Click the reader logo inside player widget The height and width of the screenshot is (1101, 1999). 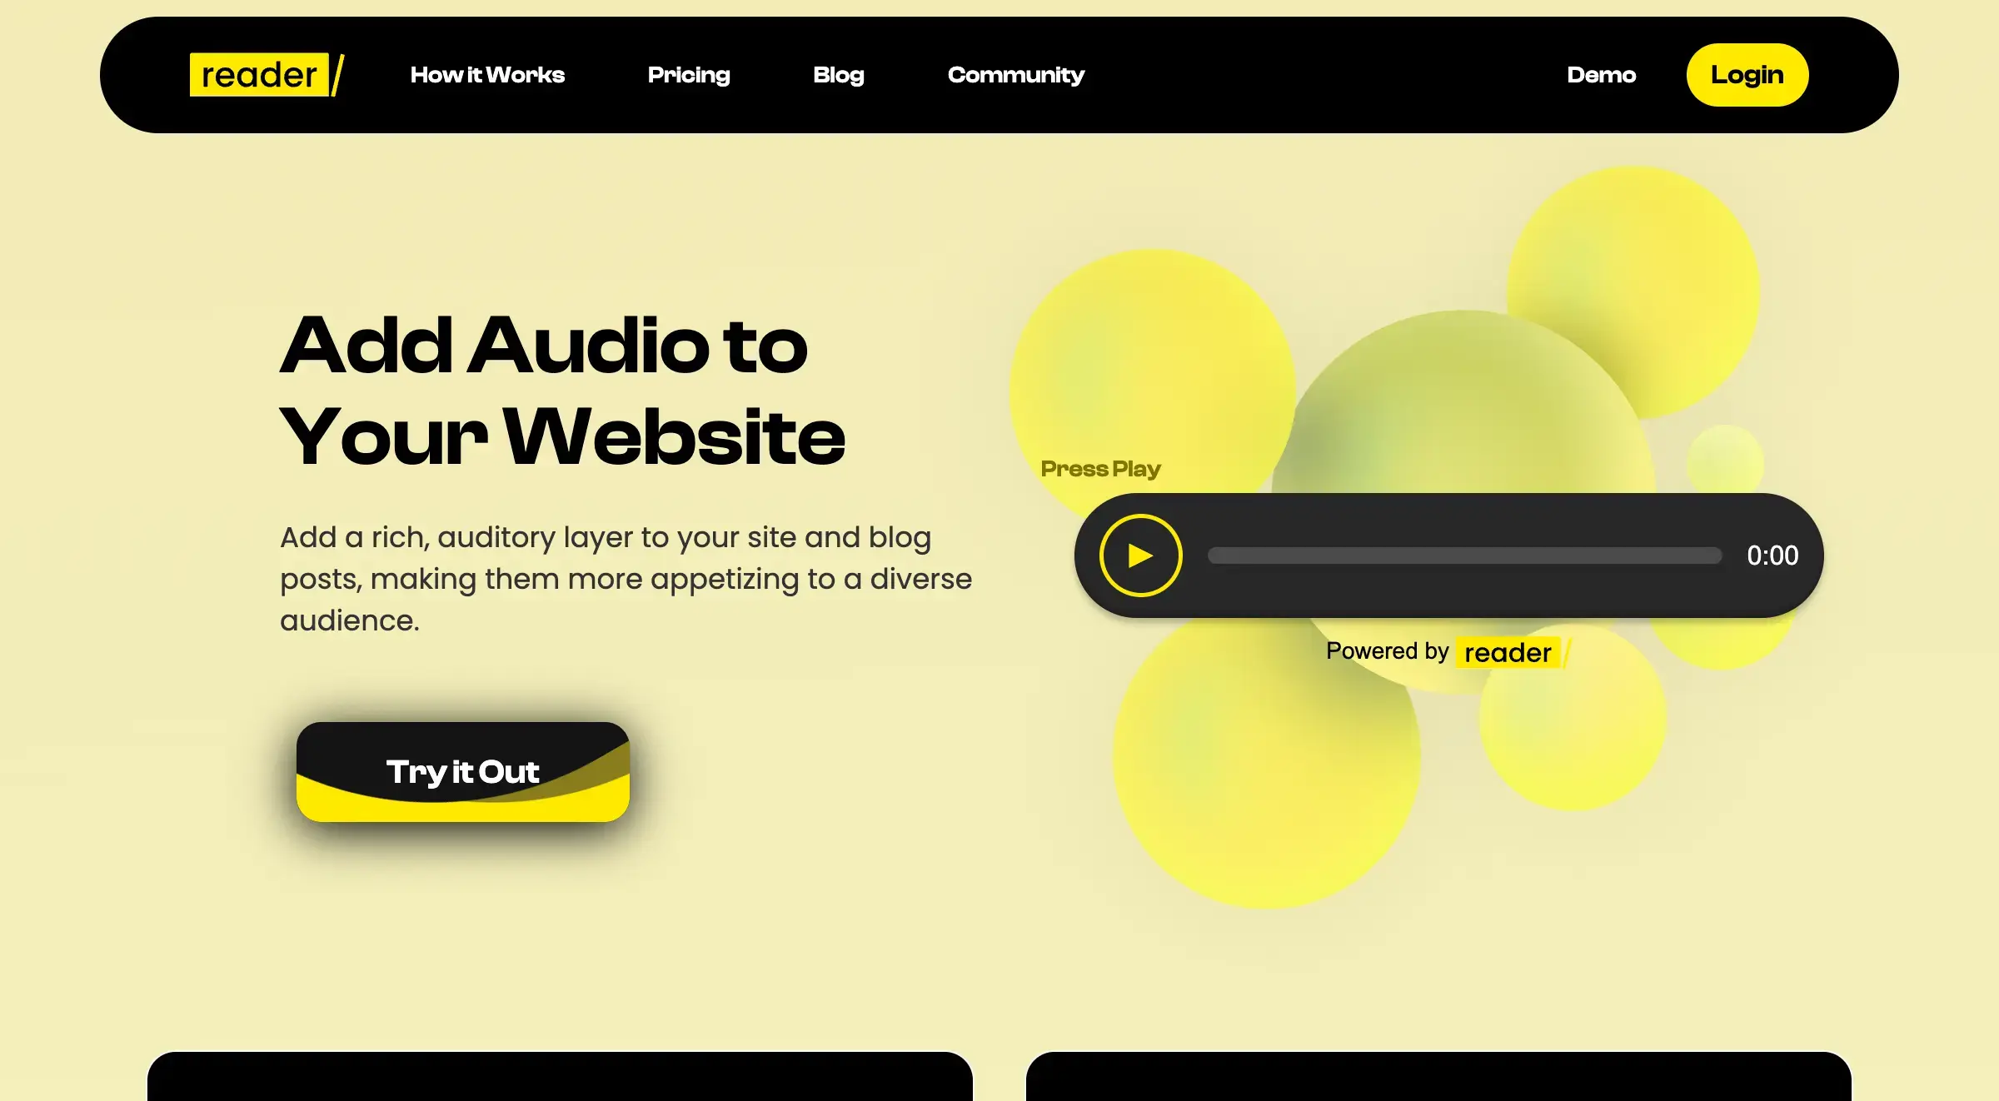[1508, 652]
